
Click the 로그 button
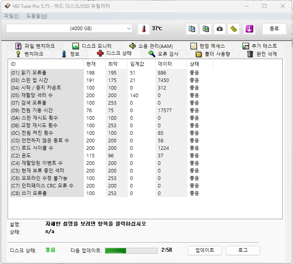(x=243, y=250)
